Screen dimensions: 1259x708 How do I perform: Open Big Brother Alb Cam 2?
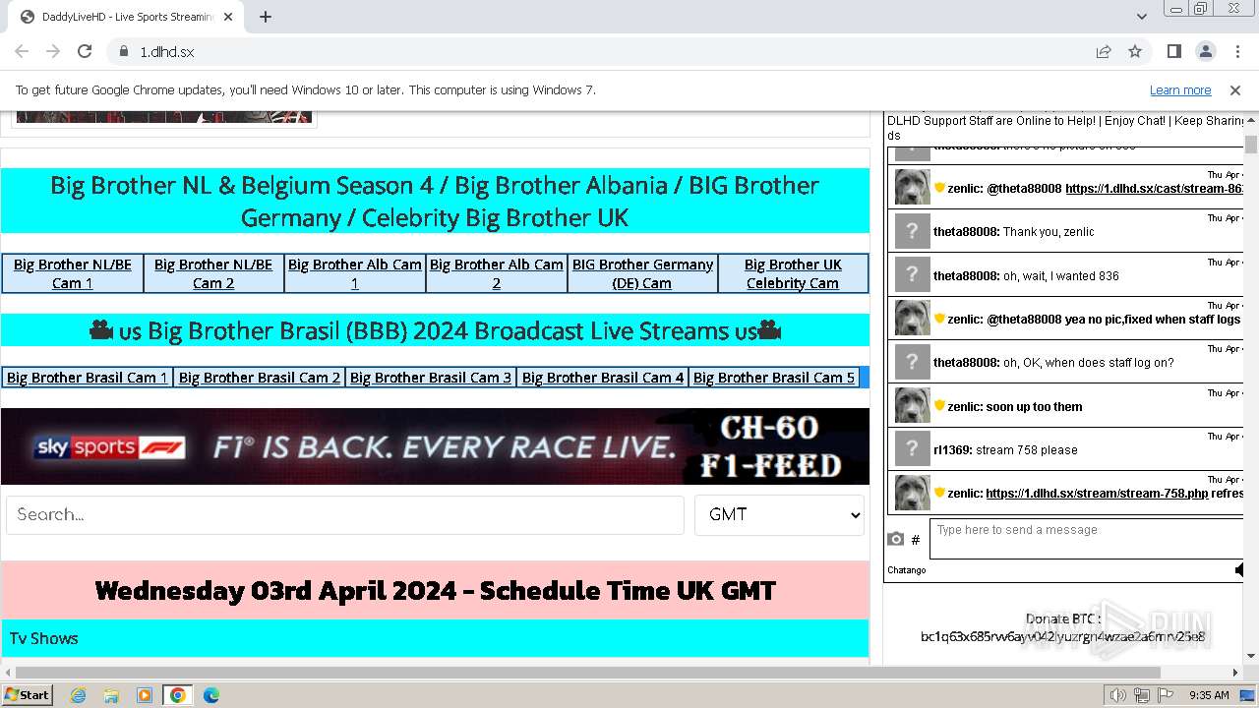pos(497,273)
